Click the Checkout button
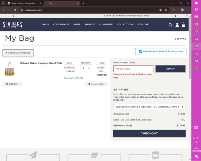 pos(149,133)
